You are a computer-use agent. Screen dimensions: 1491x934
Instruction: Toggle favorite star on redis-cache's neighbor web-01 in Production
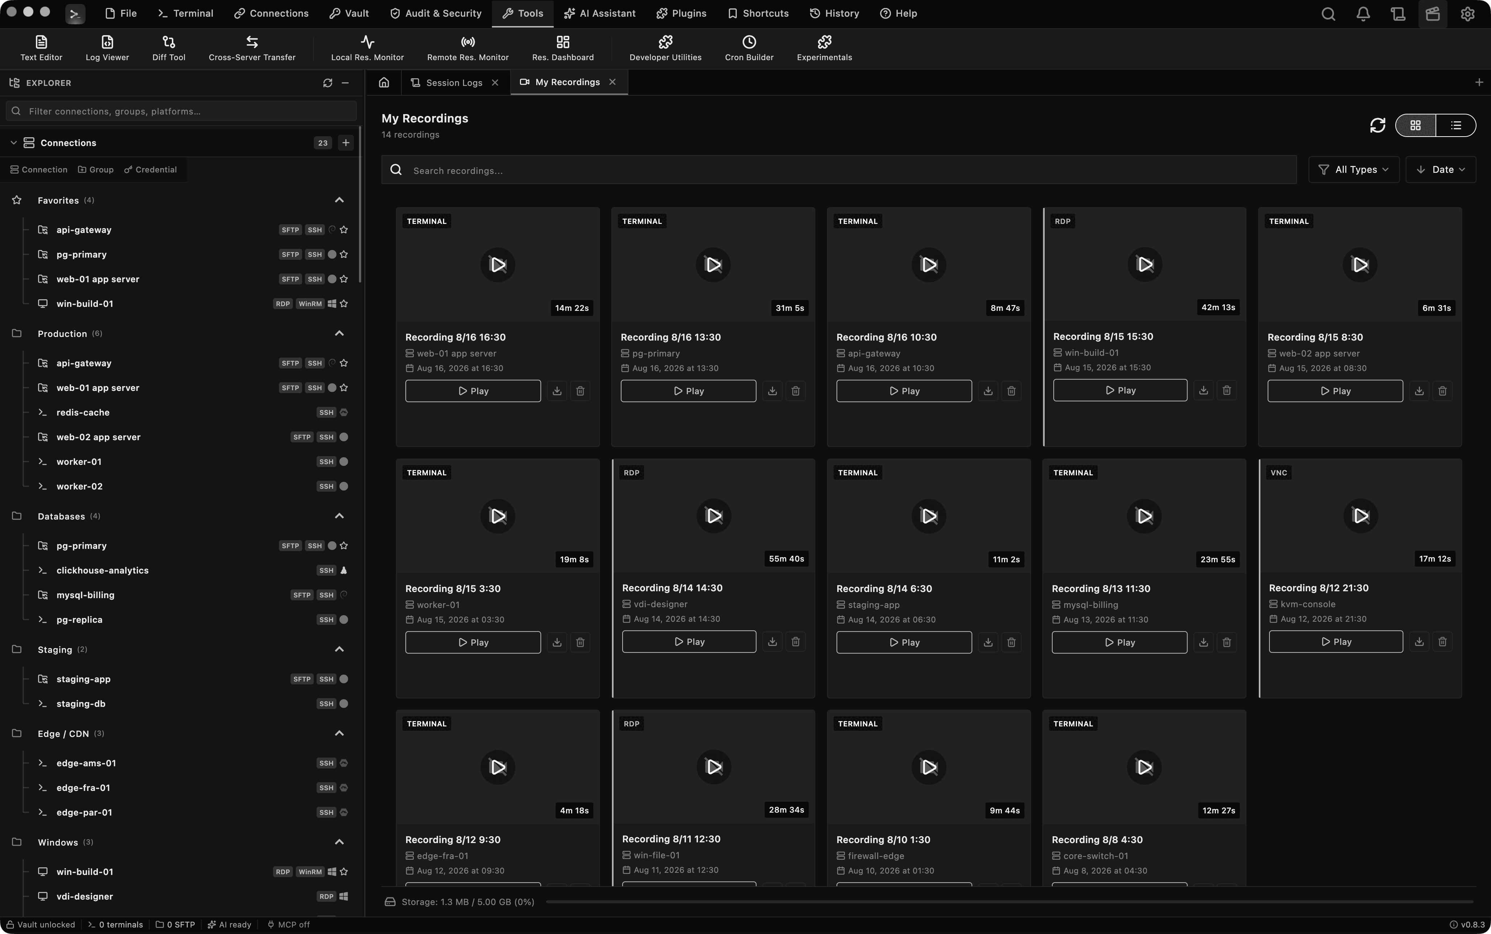344,388
